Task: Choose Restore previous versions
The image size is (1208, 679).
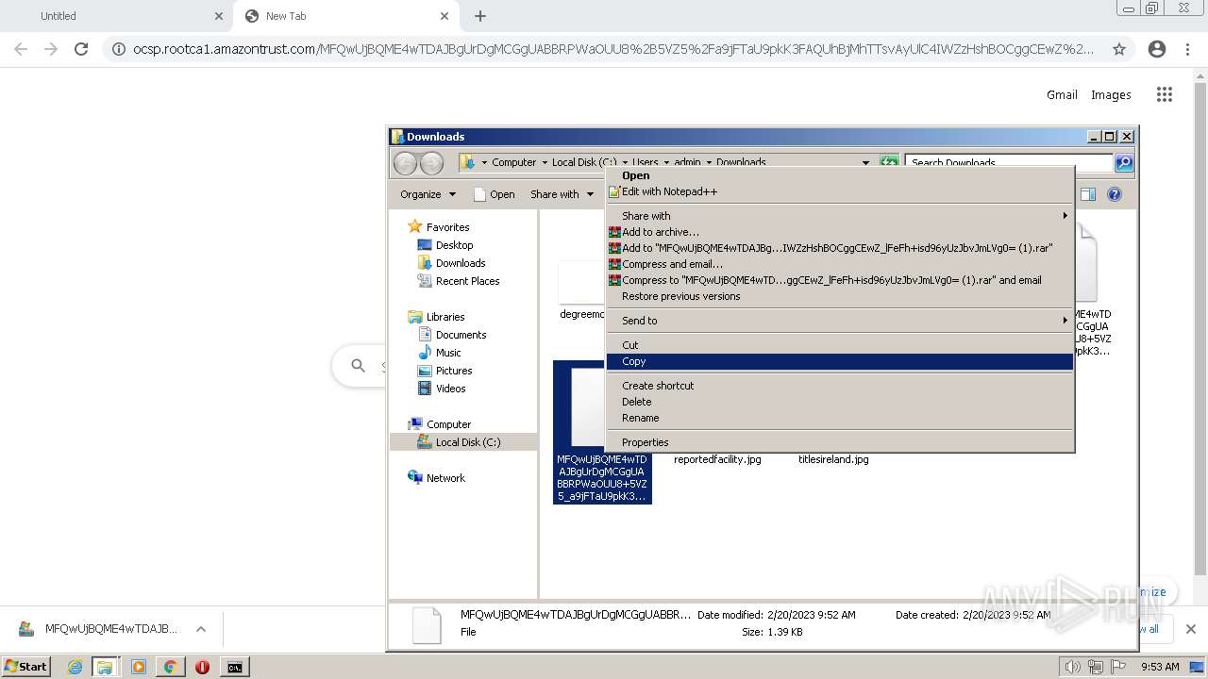Action: point(840,296)
